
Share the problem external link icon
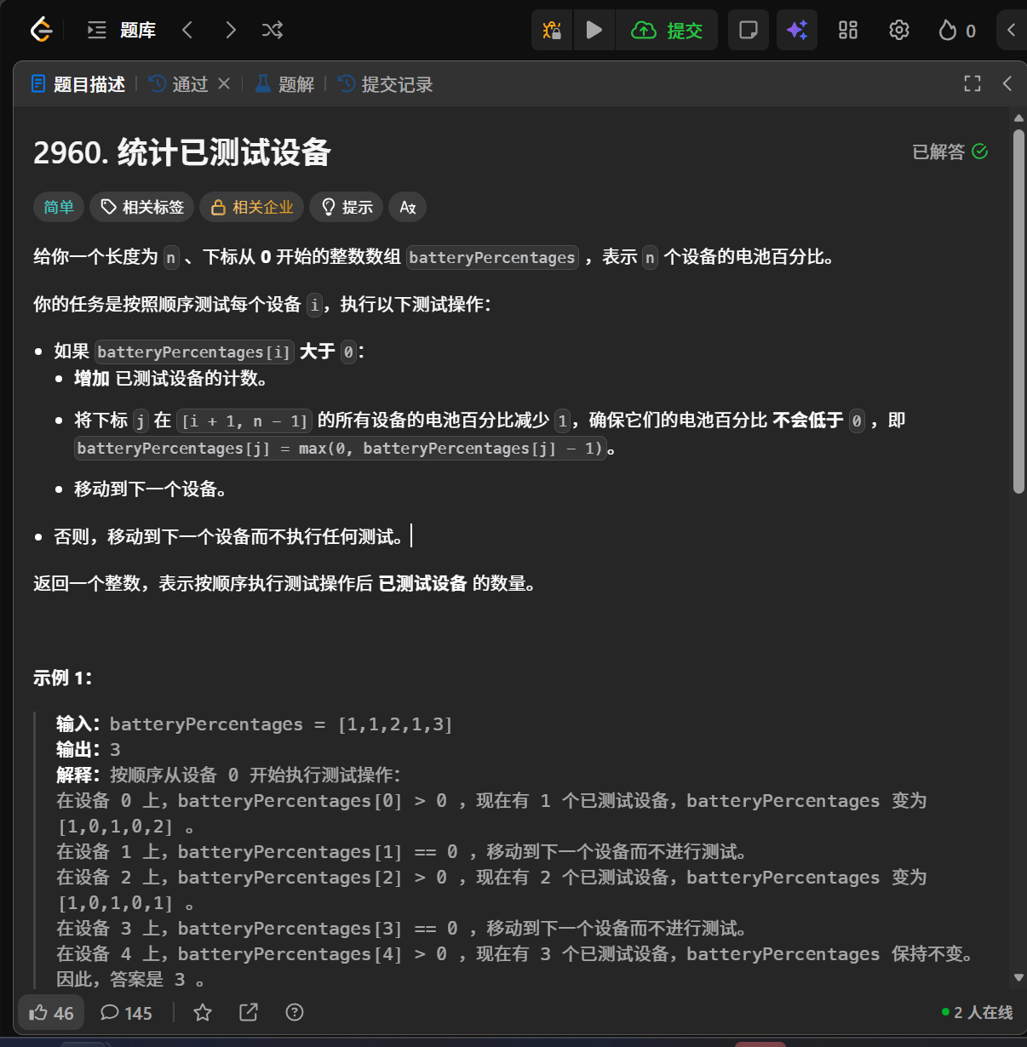[x=249, y=1012]
